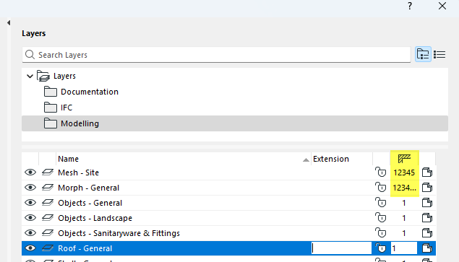Viewport: 459px width, 262px height.
Task: Hide the Objects - Landscape layer
Action: pyautogui.click(x=30, y=218)
